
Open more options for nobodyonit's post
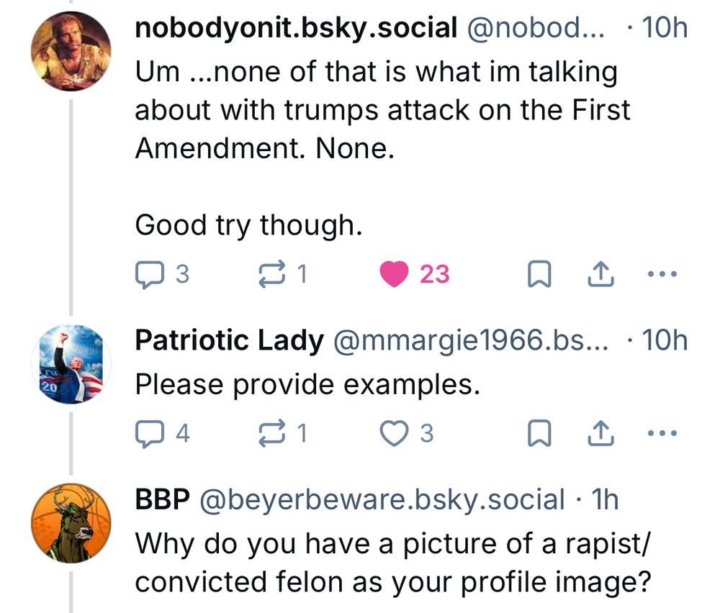[662, 274]
